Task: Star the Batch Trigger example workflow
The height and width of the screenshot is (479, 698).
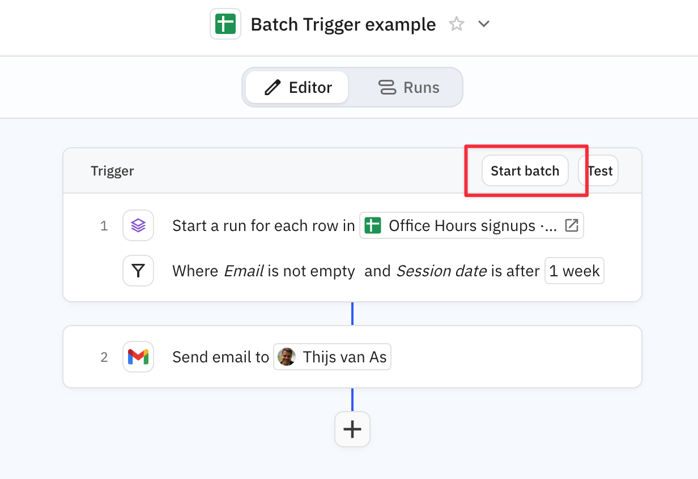Action: (456, 24)
